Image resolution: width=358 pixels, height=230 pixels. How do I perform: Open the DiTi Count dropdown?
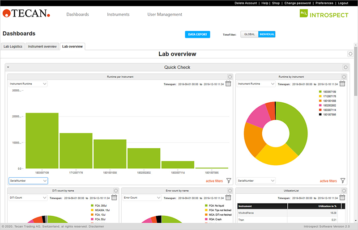[28, 197]
